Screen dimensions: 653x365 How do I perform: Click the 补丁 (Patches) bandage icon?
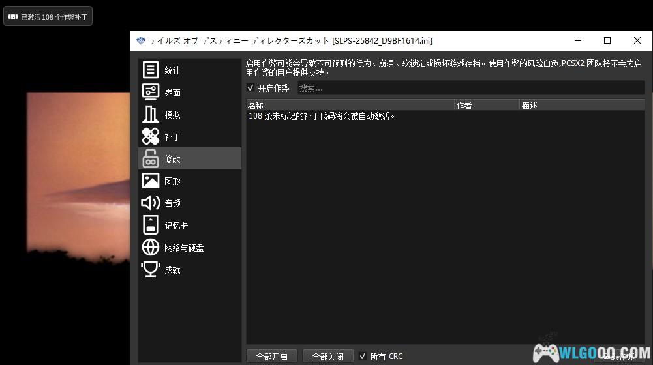(x=151, y=137)
